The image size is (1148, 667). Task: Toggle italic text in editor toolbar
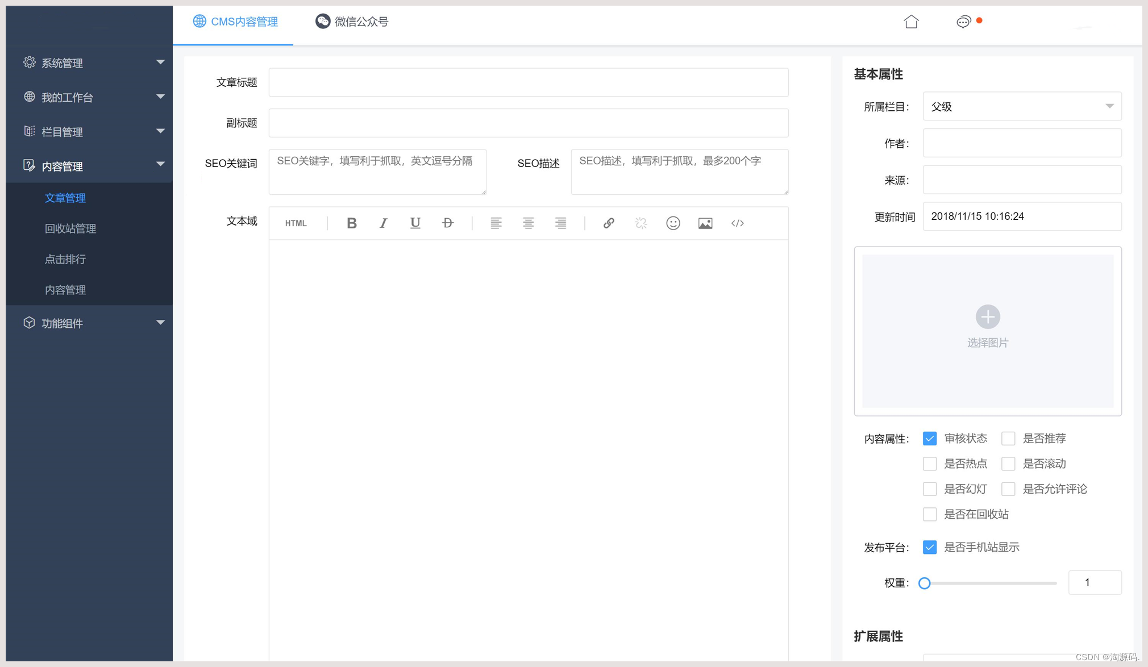coord(384,223)
